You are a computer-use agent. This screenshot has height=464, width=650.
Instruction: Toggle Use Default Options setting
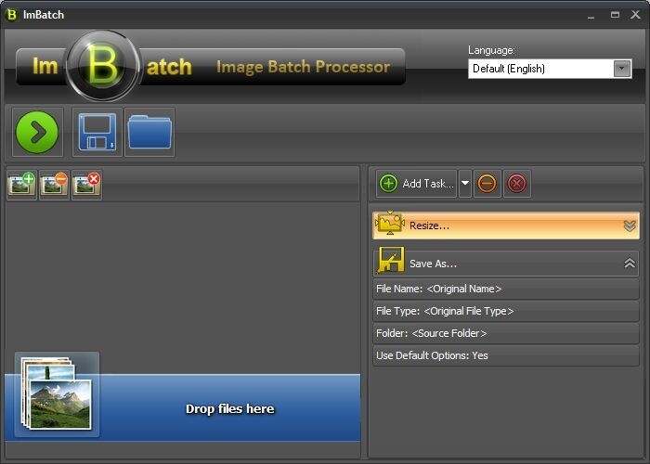coord(505,355)
